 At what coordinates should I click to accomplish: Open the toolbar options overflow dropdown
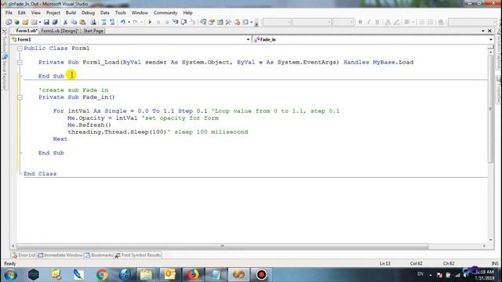point(256,23)
